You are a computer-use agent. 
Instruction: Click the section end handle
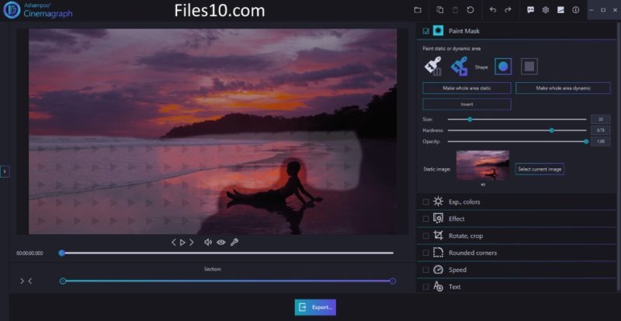[x=393, y=281]
